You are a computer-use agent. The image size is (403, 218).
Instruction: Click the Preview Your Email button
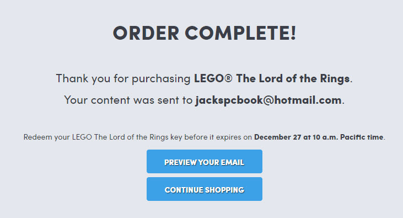[x=205, y=161]
